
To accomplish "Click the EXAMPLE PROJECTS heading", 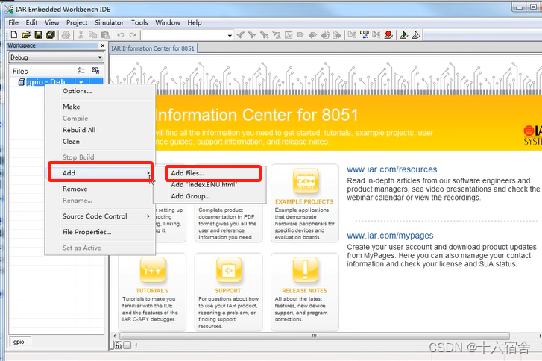I will [304, 201].
